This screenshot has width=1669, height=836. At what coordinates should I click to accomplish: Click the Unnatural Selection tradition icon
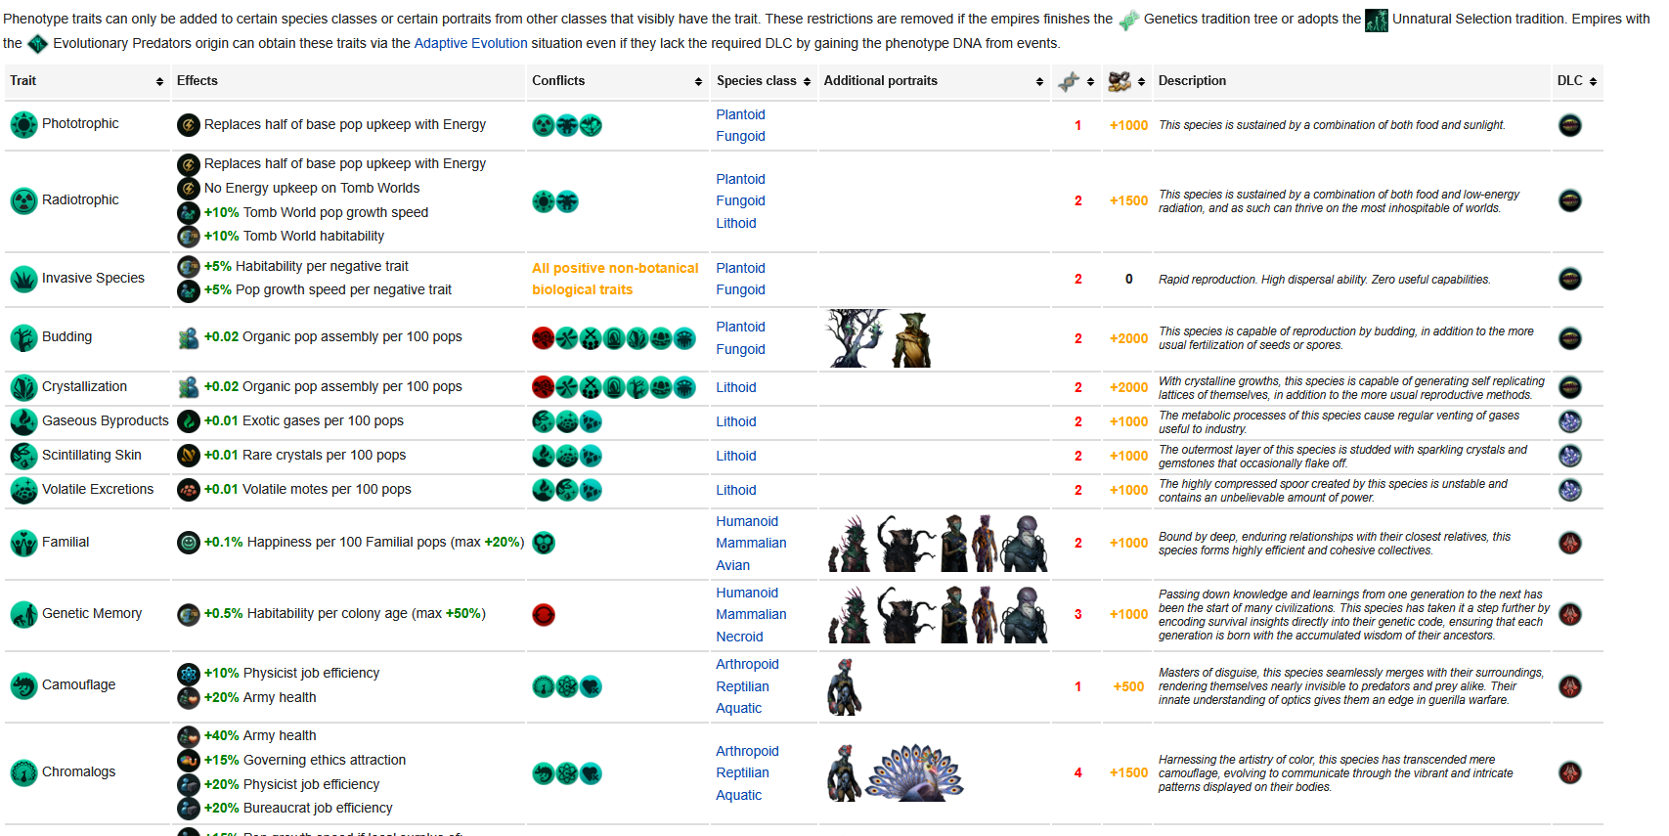click(1376, 20)
